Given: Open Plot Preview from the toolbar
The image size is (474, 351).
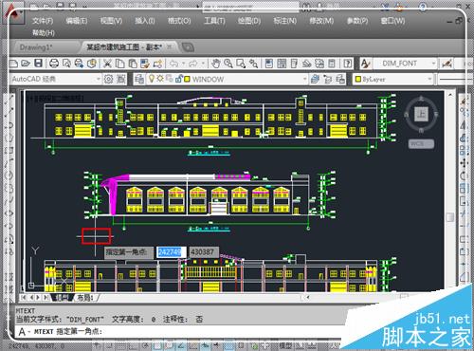Looking at the screenshot, I should [66, 64].
